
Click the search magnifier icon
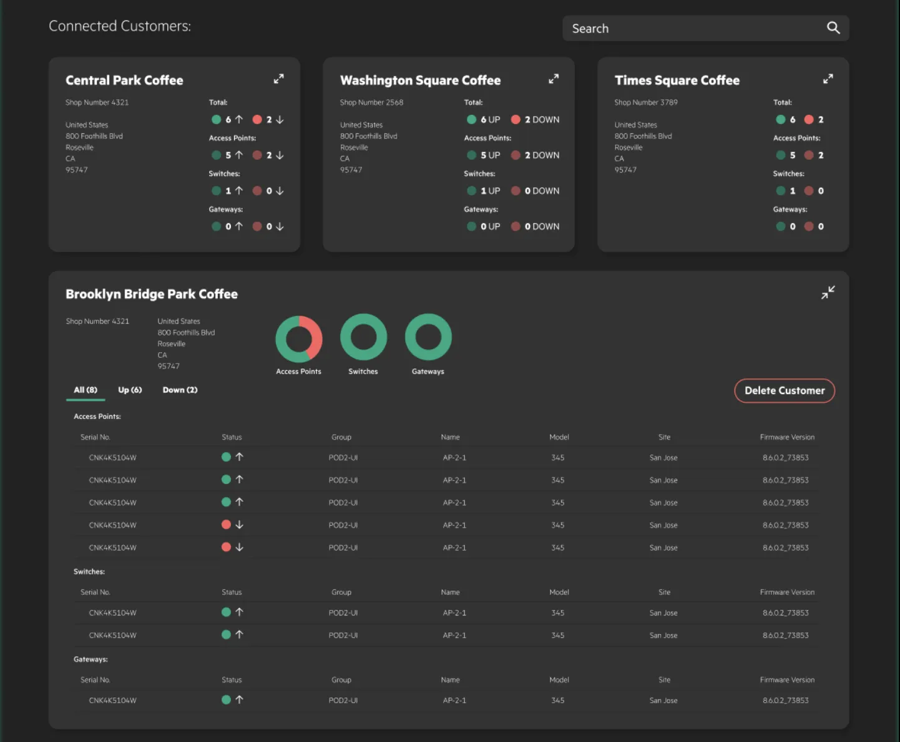point(833,28)
